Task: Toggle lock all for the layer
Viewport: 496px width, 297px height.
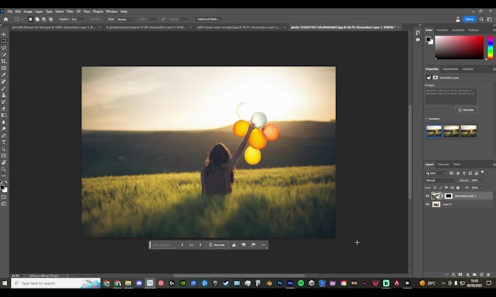Action: point(458,188)
